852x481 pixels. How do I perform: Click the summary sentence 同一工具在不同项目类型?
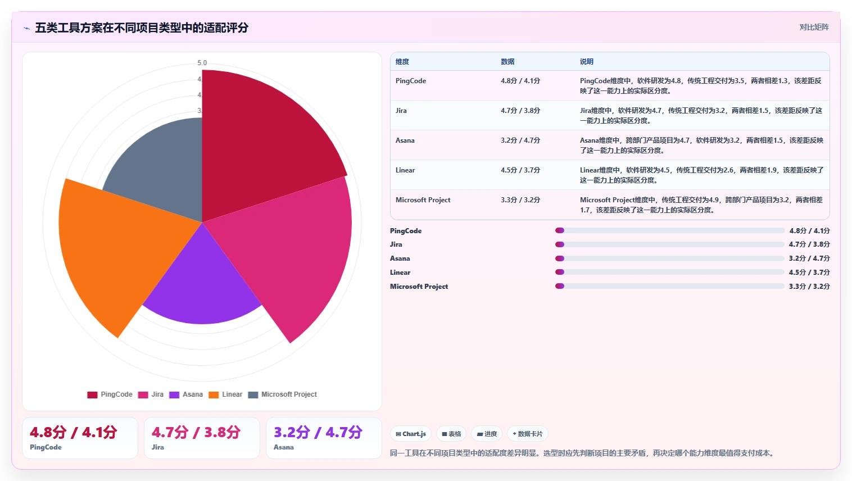coord(583,453)
